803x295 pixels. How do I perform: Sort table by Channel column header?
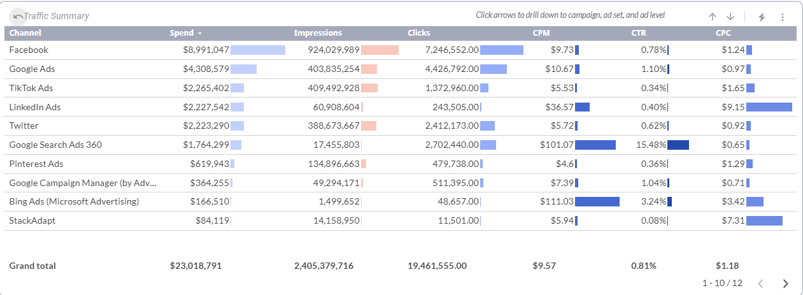tap(25, 33)
